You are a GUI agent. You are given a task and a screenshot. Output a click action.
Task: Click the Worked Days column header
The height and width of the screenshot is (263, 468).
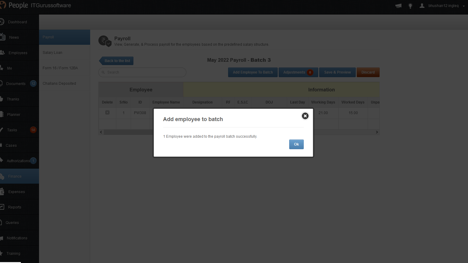[353, 102]
